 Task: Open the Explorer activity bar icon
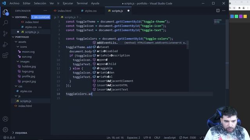5,12
